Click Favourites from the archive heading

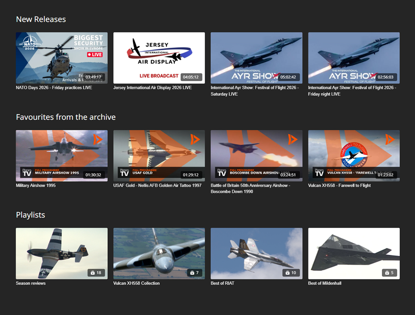click(x=66, y=117)
